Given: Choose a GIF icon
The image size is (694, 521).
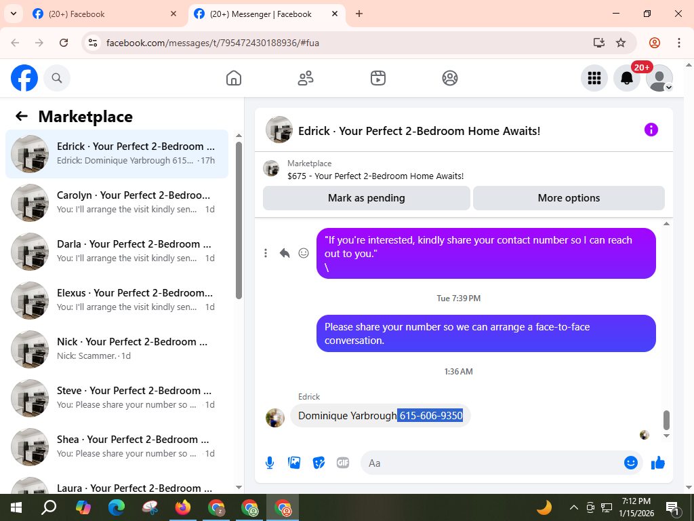Looking at the screenshot, I should point(343,463).
